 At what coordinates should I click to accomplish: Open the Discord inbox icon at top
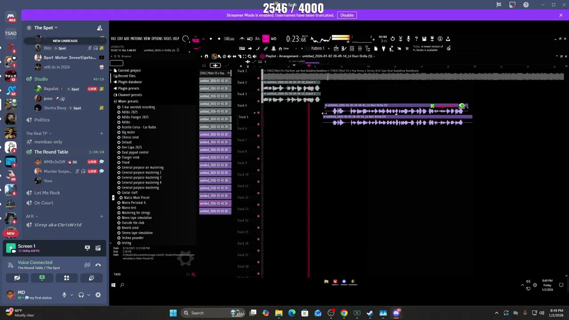pos(513,5)
